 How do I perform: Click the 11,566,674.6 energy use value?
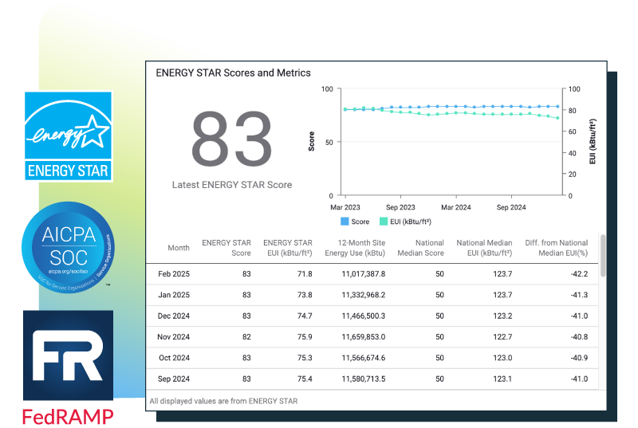pyautogui.click(x=364, y=358)
